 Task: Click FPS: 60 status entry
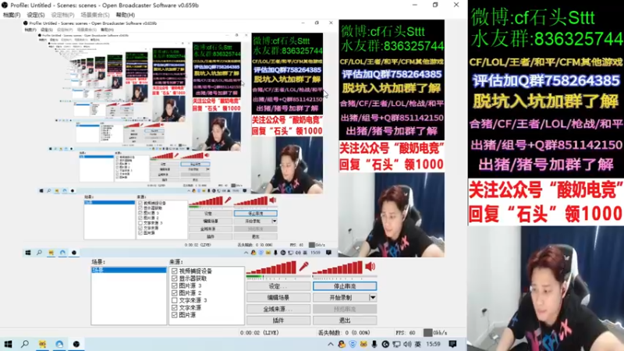point(406,333)
